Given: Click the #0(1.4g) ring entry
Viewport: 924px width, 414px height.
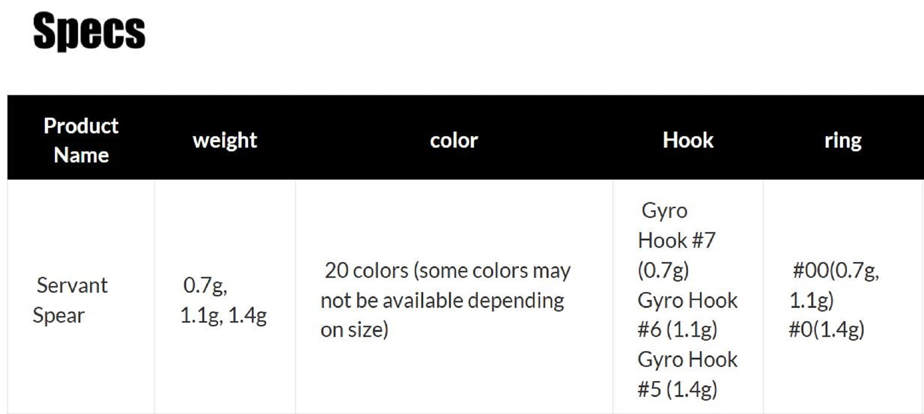Looking at the screenshot, I should click(x=826, y=330).
